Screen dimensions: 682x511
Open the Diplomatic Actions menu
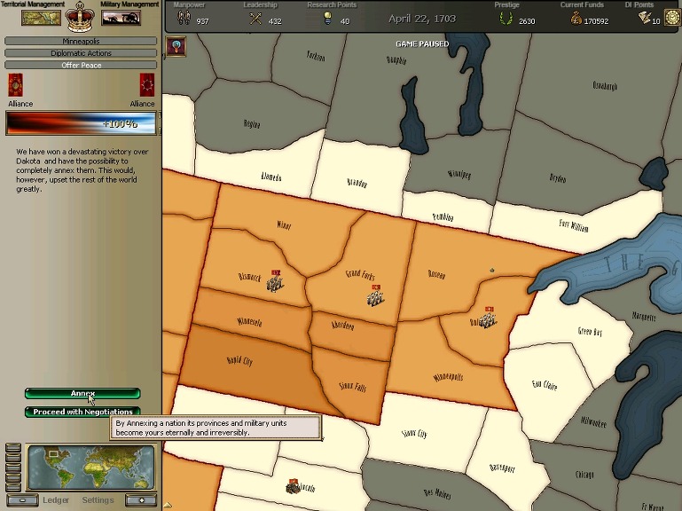(81, 53)
